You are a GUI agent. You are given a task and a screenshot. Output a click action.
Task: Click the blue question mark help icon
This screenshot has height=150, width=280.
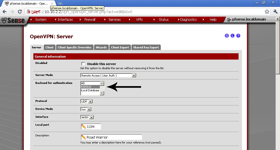(x=238, y=36)
